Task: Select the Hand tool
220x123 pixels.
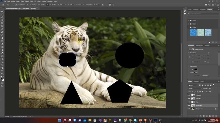Action: point(2,68)
